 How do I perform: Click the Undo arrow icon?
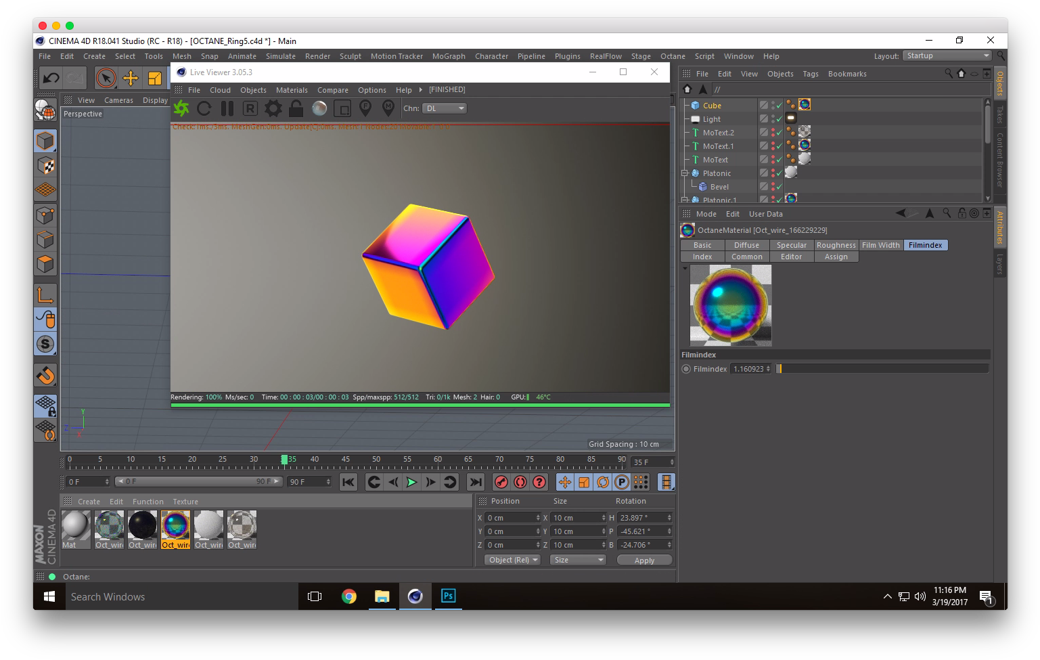[51, 79]
